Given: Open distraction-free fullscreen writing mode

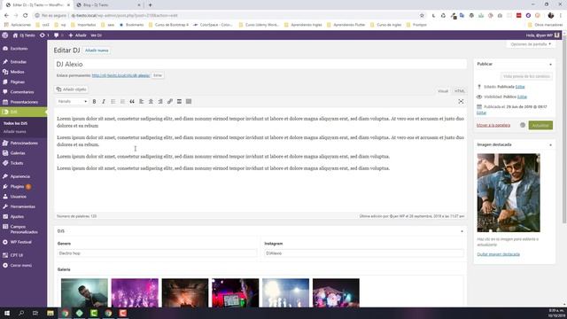Looking at the screenshot, I should [461, 102].
